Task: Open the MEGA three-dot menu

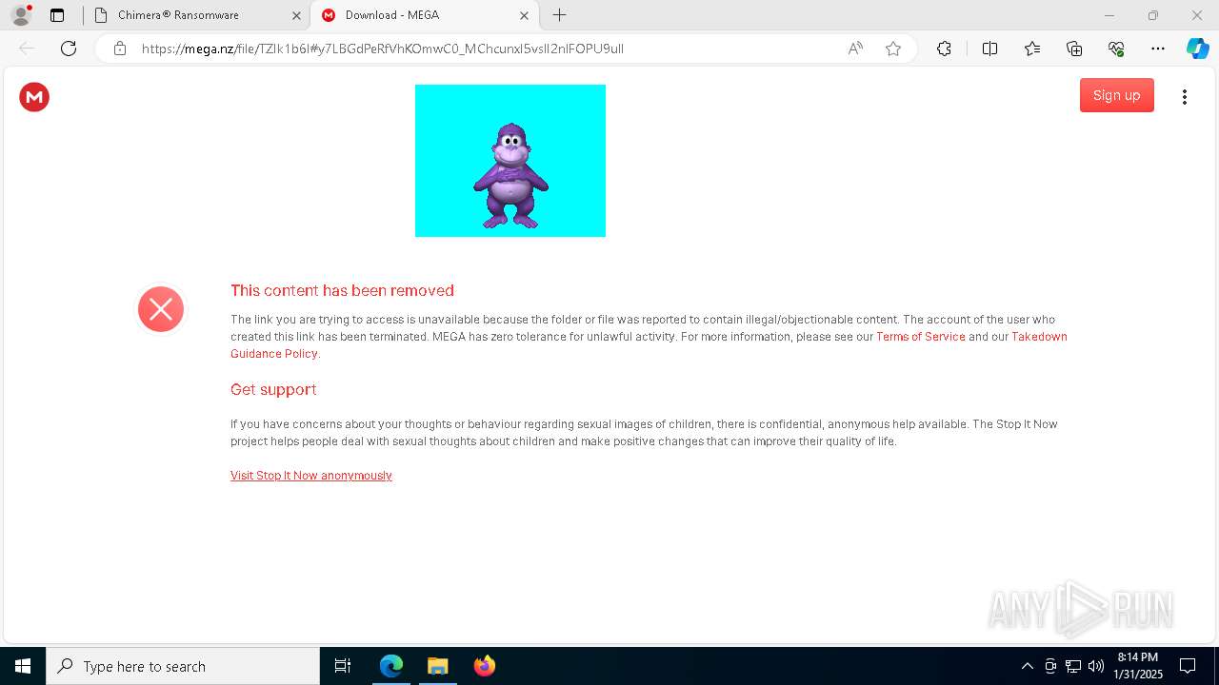Action: pos(1185,96)
